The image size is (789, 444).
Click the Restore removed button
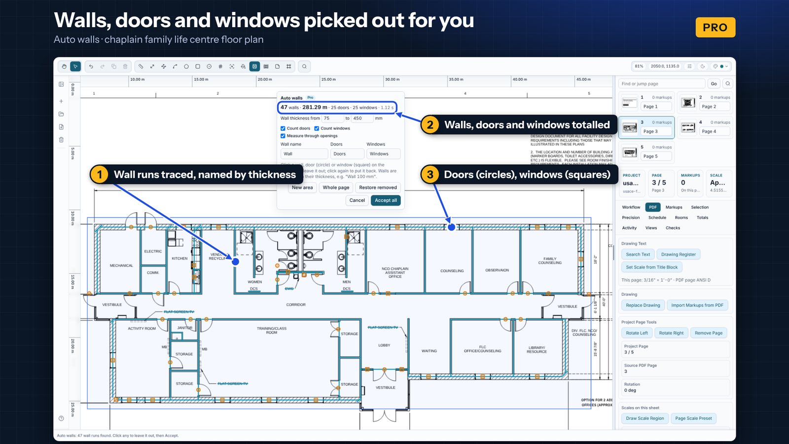[x=378, y=187]
